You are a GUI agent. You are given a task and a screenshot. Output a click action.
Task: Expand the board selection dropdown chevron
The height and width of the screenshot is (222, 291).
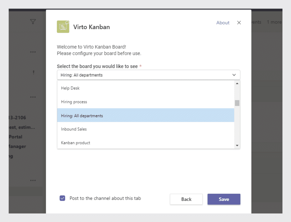click(234, 75)
